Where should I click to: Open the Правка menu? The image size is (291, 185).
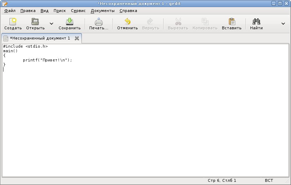point(28,11)
